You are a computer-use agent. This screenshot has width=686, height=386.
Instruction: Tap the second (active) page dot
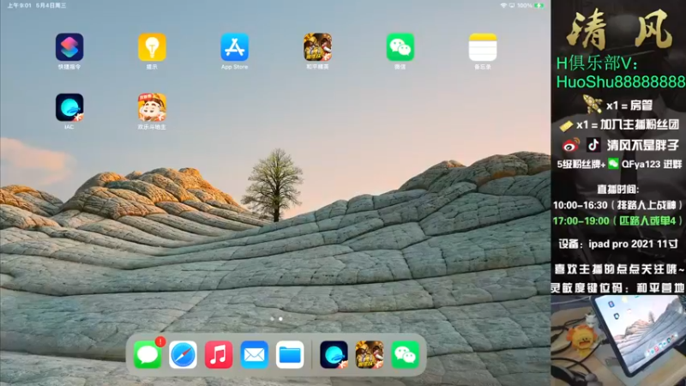[x=280, y=318]
